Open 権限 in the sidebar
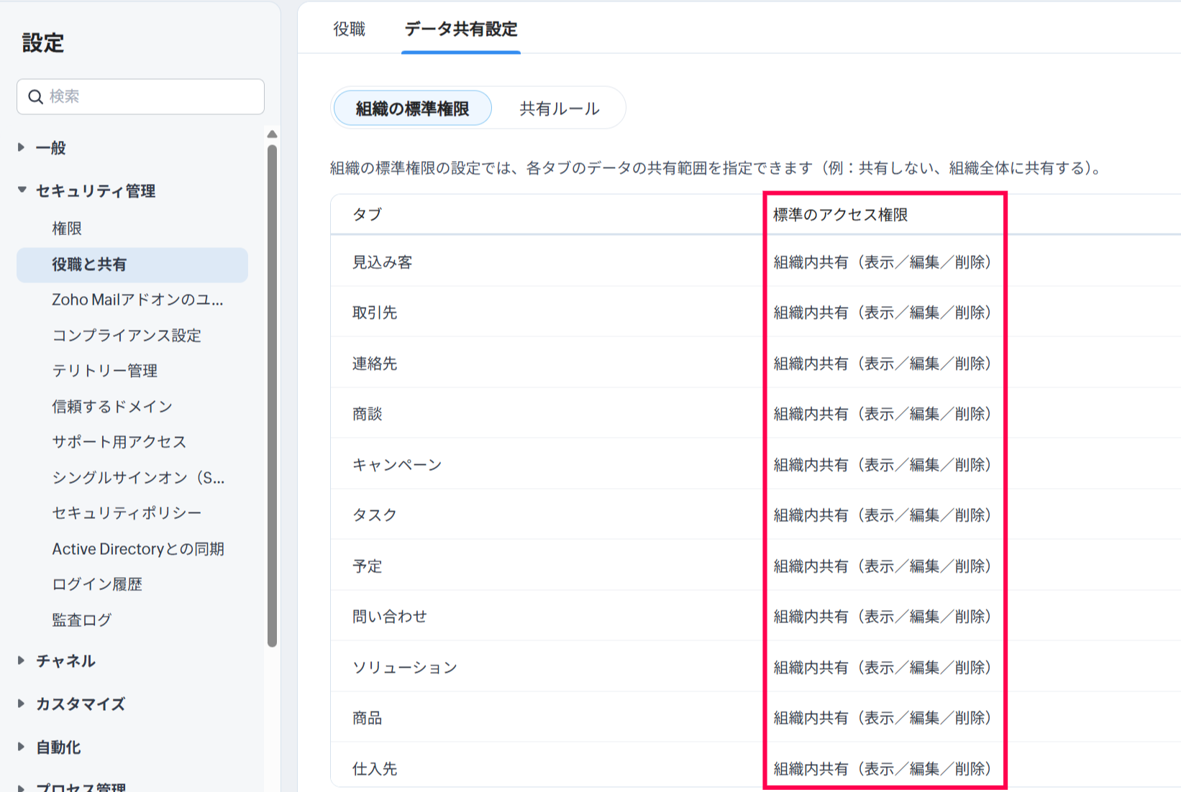1181x792 pixels. click(x=67, y=229)
